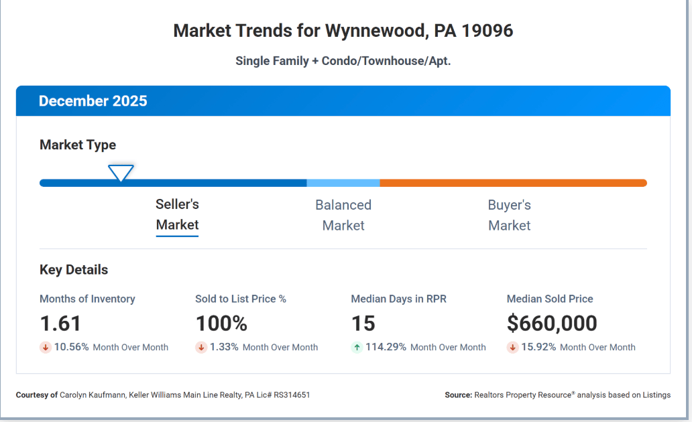
Task: Select the Buyer's Market label
Action: click(509, 215)
